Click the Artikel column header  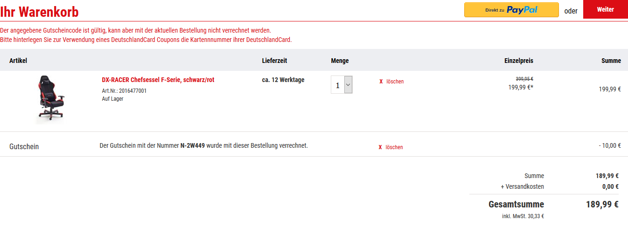coord(18,61)
